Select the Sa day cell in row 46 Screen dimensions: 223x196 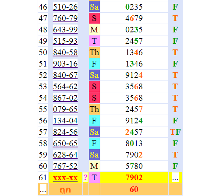(94, 7)
